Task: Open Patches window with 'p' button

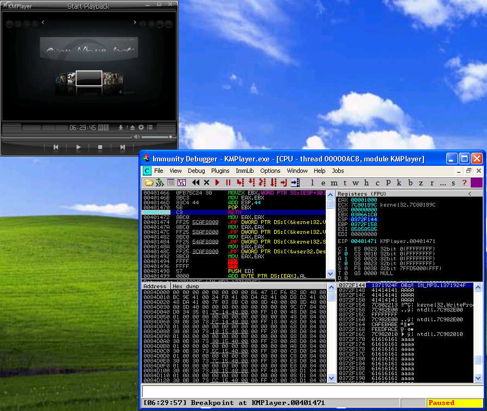Action: pyautogui.click(x=388, y=183)
